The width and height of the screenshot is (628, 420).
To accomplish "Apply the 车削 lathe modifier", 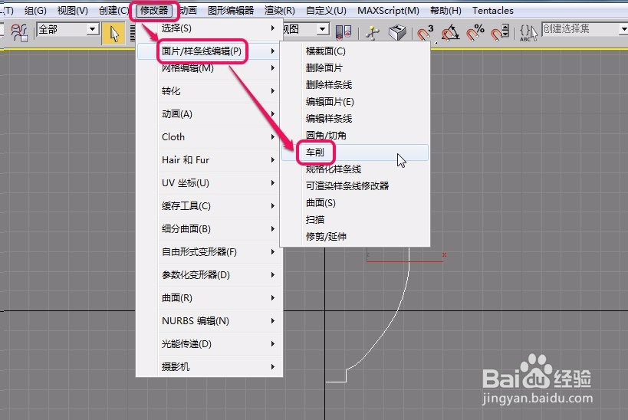I will point(355,153).
